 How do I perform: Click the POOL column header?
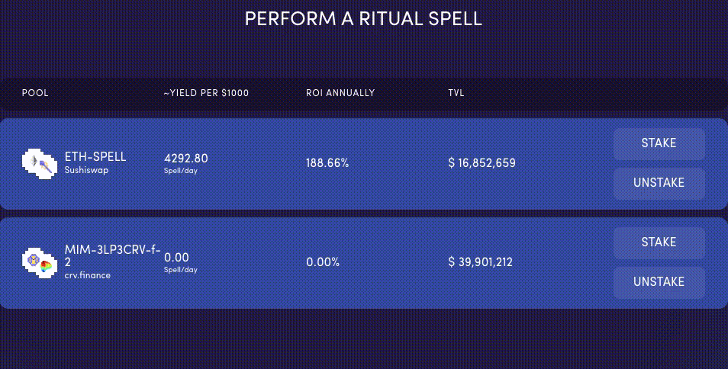click(x=35, y=93)
